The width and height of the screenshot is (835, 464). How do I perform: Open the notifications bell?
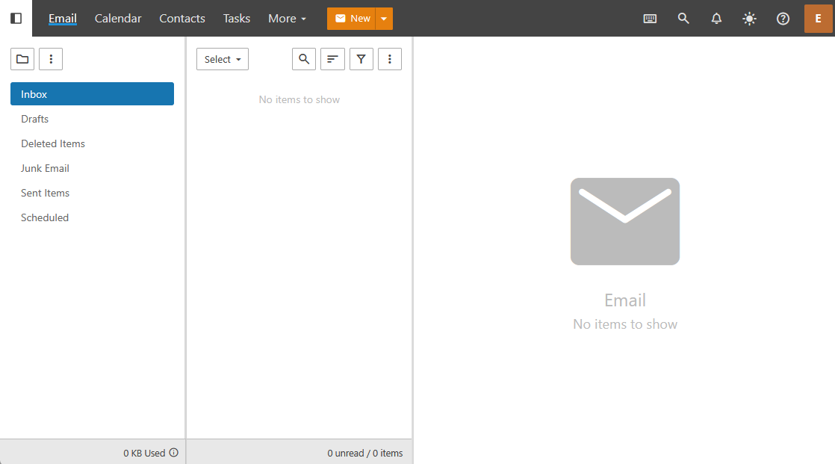(x=716, y=19)
